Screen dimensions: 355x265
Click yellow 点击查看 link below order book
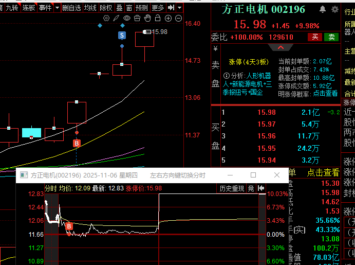coord(323,173)
